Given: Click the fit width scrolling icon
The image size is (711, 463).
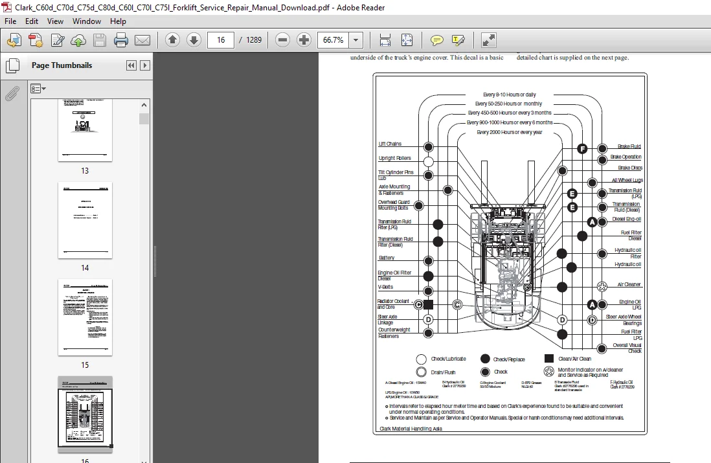Looking at the screenshot, I should coord(385,40).
